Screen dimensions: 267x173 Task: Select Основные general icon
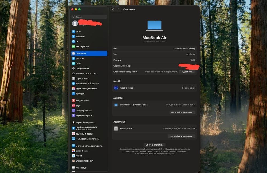point(73,53)
